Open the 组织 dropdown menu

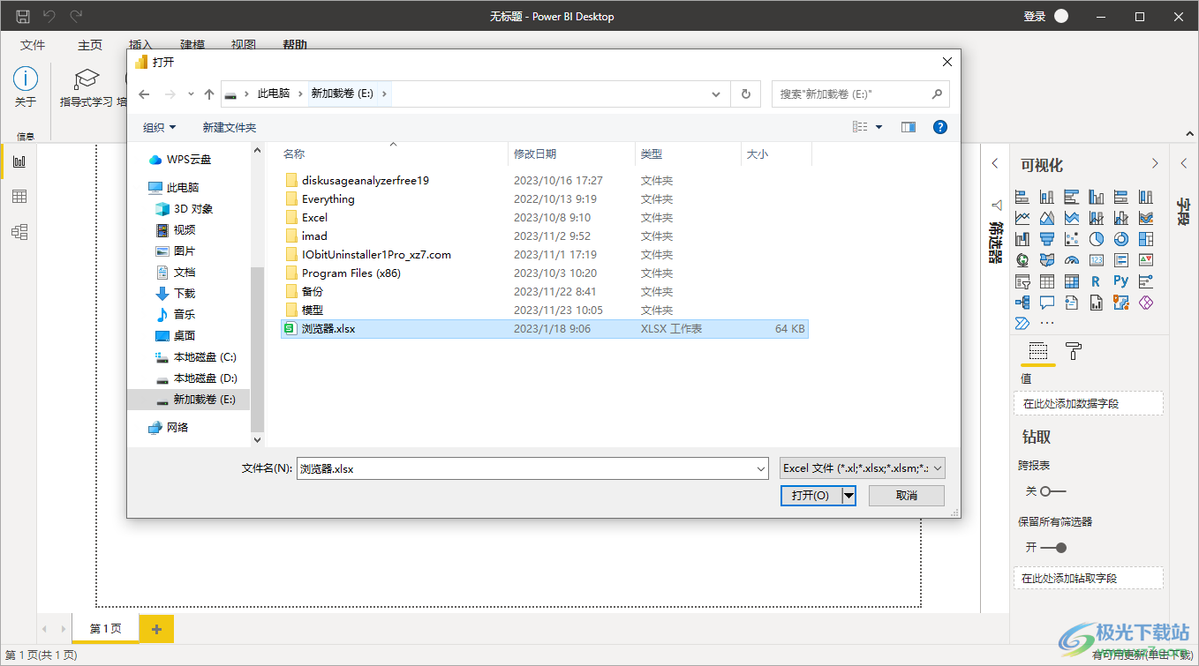[160, 128]
